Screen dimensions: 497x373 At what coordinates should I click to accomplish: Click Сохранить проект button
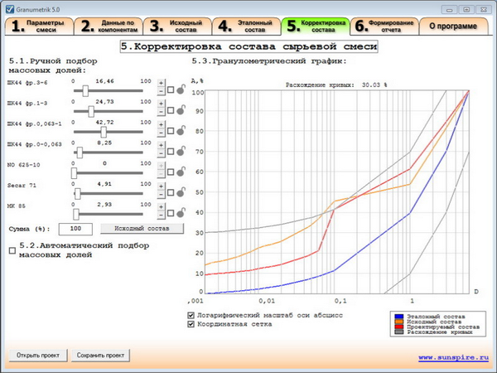pyautogui.click(x=100, y=356)
